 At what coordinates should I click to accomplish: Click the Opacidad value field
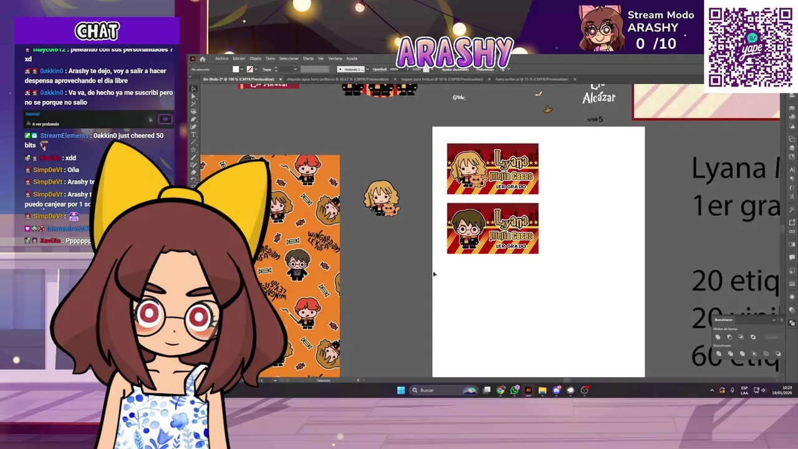pos(395,69)
